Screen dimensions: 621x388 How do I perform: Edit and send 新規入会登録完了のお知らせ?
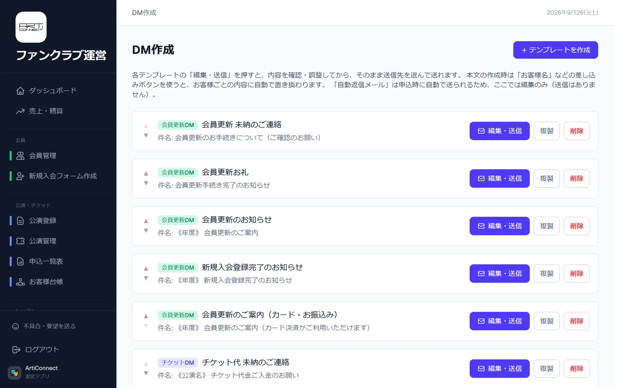click(500, 274)
